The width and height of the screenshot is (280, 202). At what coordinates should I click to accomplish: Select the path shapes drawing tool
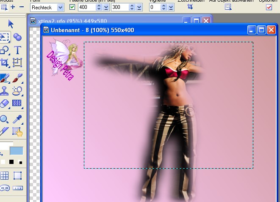coord(5,50)
